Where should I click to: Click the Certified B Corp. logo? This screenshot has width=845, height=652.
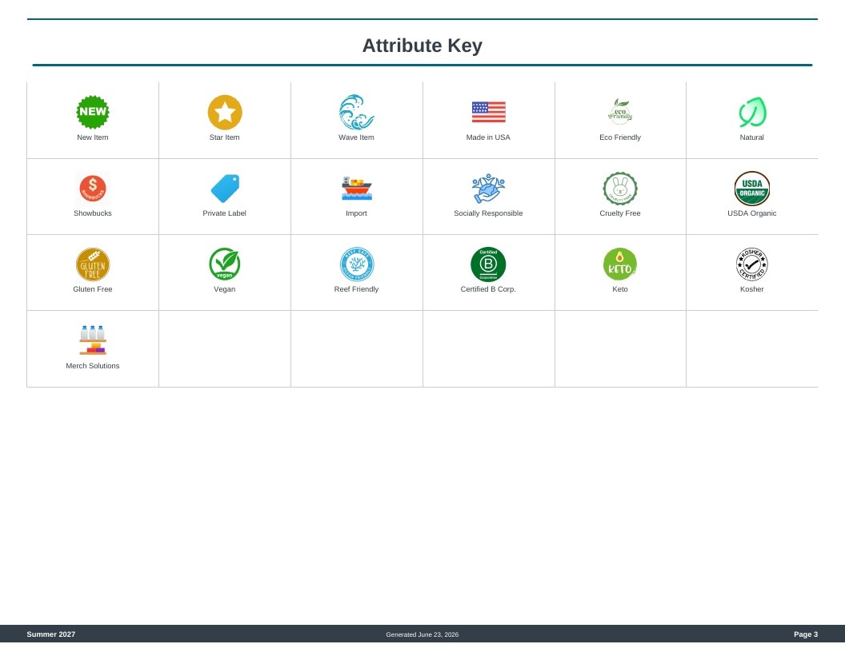click(488, 264)
